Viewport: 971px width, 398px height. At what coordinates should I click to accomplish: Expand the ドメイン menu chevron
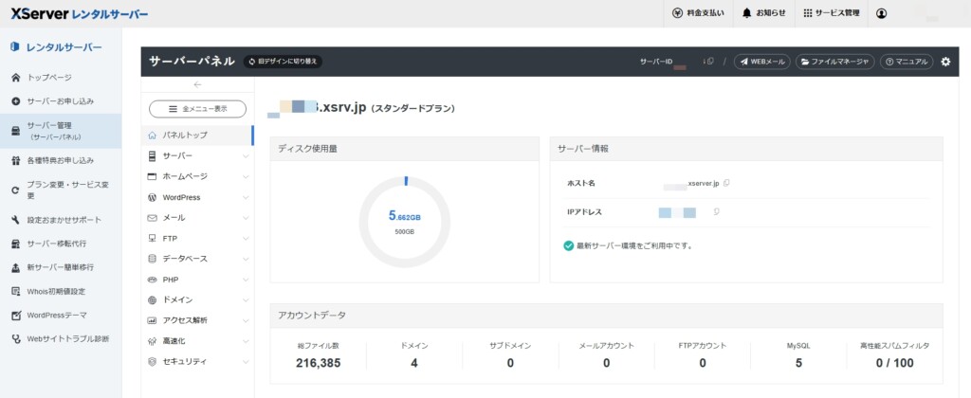coord(246,300)
